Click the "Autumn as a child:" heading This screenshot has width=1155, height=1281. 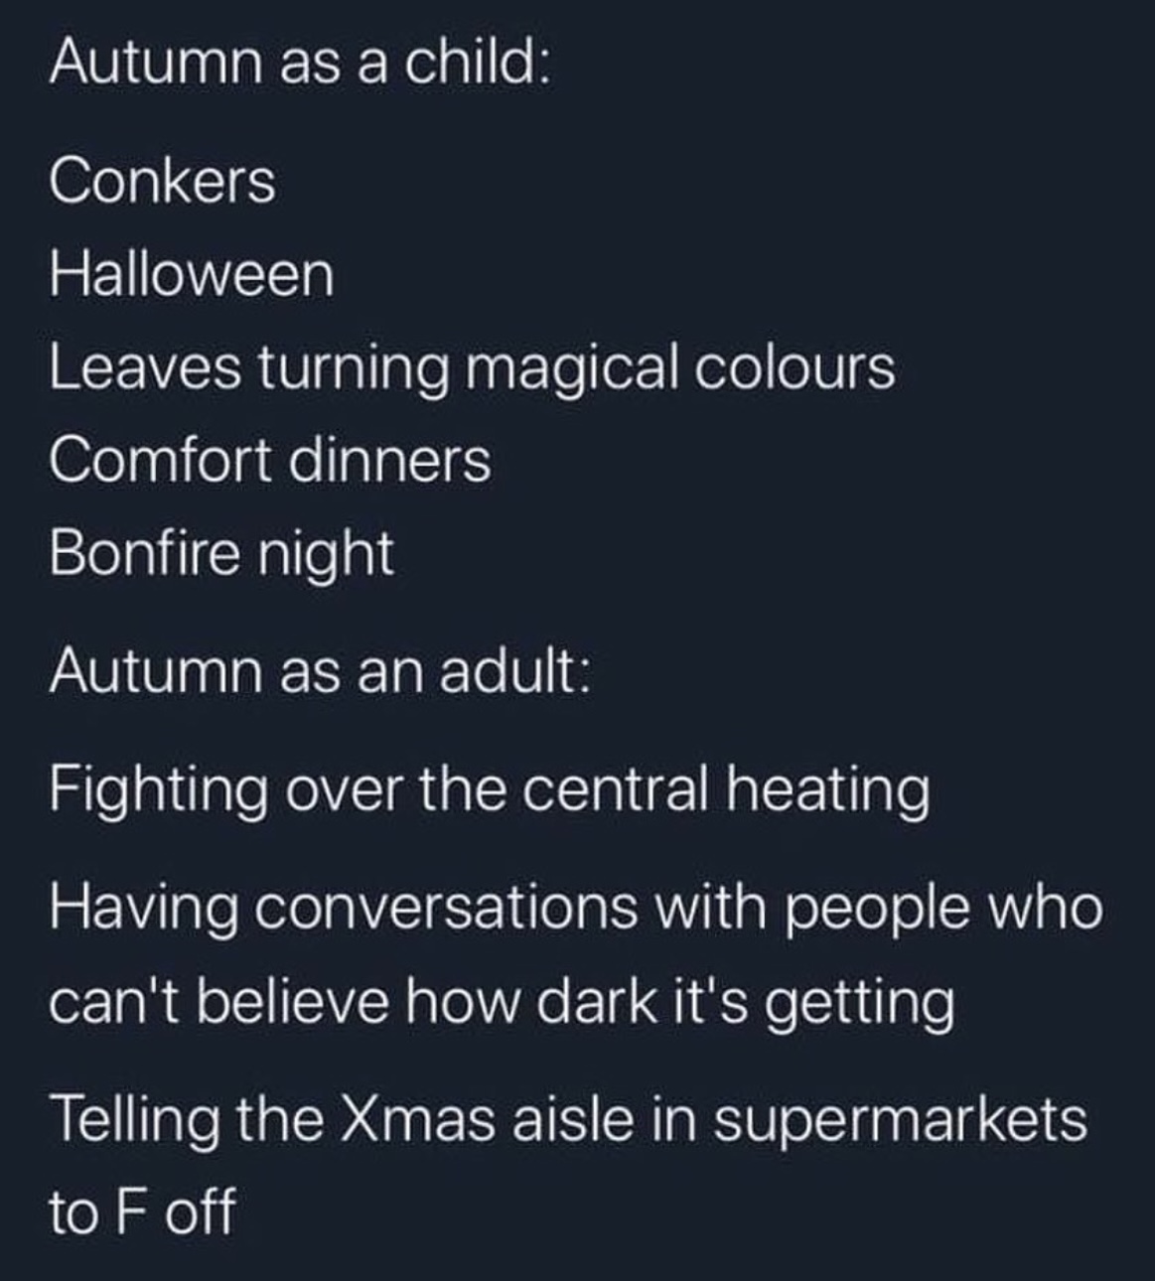(x=297, y=64)
